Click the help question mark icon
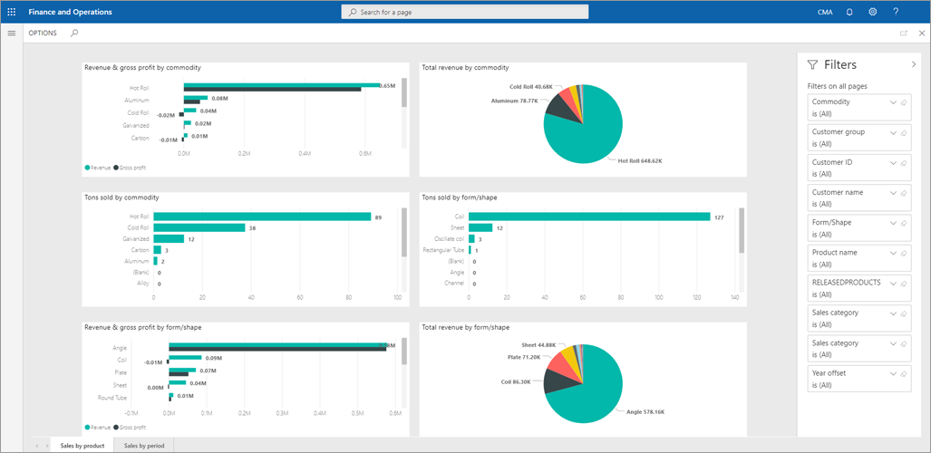 click(896, 12)
